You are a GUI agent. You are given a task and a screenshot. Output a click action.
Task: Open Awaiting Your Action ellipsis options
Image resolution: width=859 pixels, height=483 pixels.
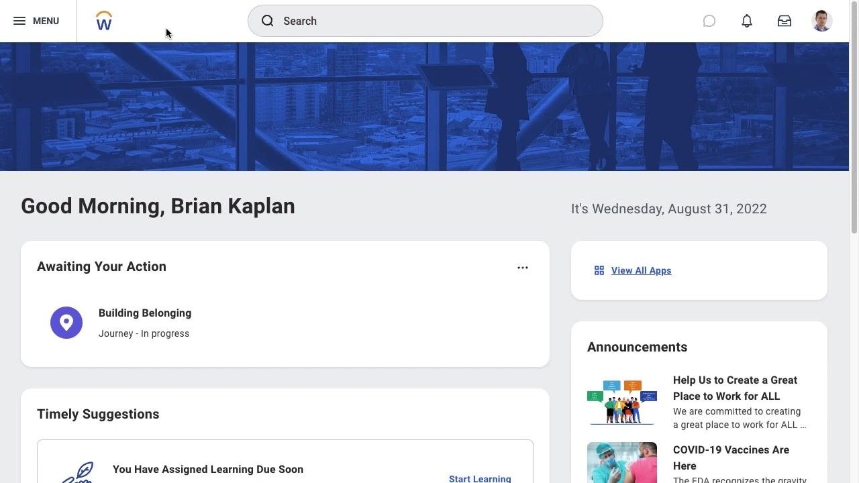click(523, 268)
